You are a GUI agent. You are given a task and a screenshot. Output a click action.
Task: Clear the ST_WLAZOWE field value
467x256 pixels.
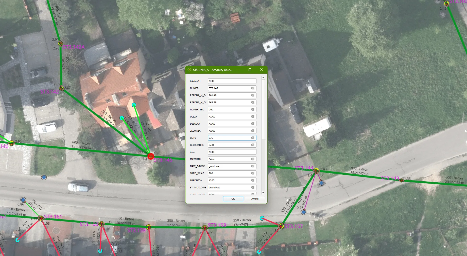(253, 187)
